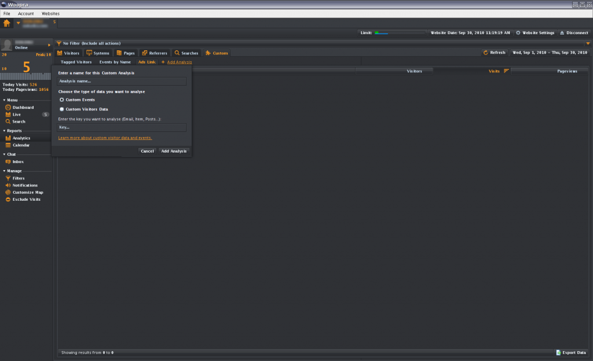593x361 pixels.
Task: Click the orange home icon
Action: [6, 23]
